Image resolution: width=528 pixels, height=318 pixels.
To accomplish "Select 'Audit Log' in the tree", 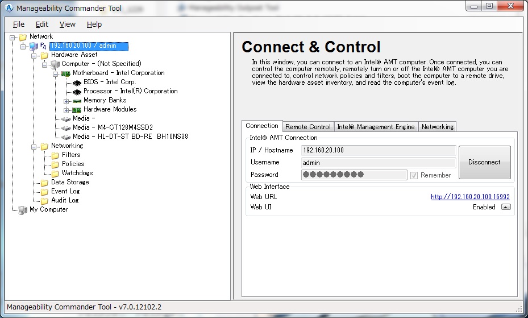I will (x=65, y=200).
